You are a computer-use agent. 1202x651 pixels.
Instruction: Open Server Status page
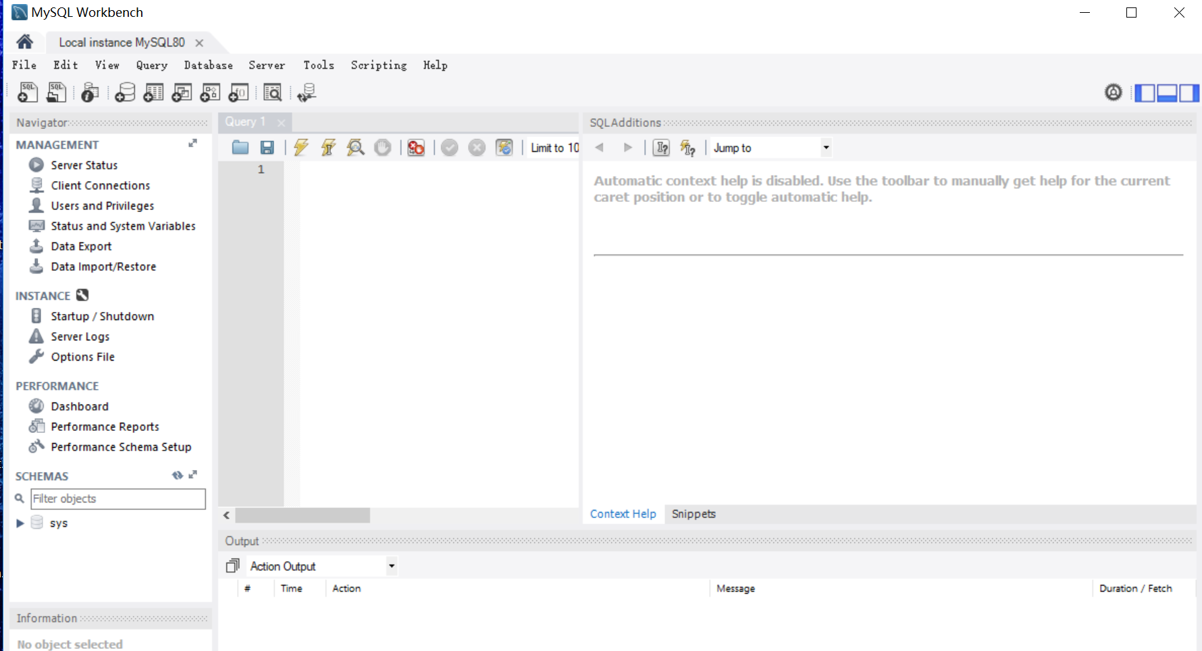coord(84,165)
